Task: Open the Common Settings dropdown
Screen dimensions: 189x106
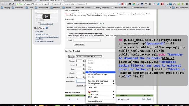Action: (x=89, y=57)
